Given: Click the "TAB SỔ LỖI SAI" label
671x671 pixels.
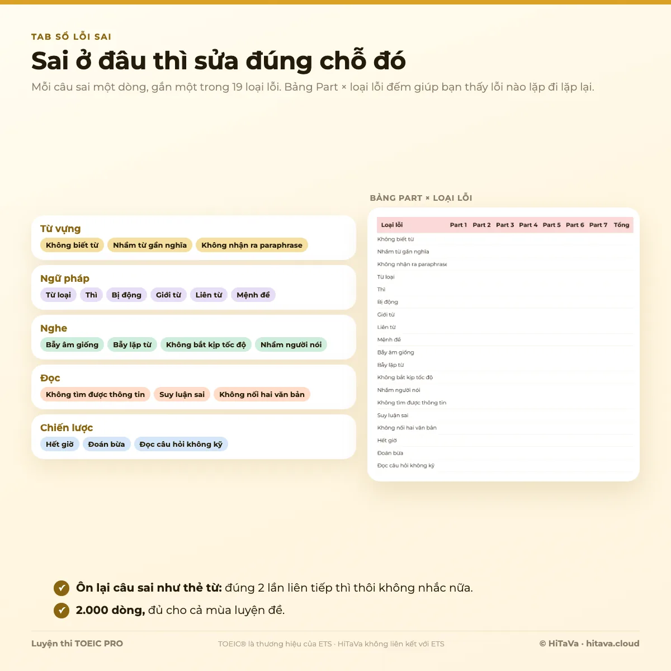Looking at the screenshot, I should coord(72,37).
